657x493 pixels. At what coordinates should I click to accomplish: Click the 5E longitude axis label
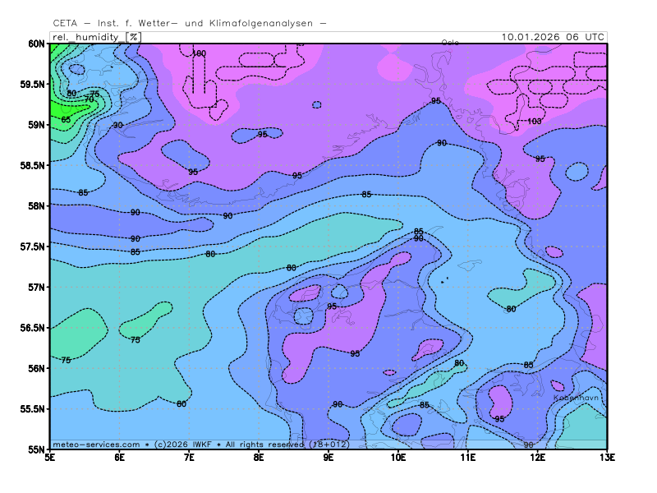pyautogui.click(x=50, y=458)
